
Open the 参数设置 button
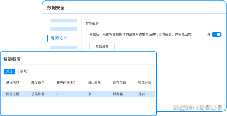[102, 47]
